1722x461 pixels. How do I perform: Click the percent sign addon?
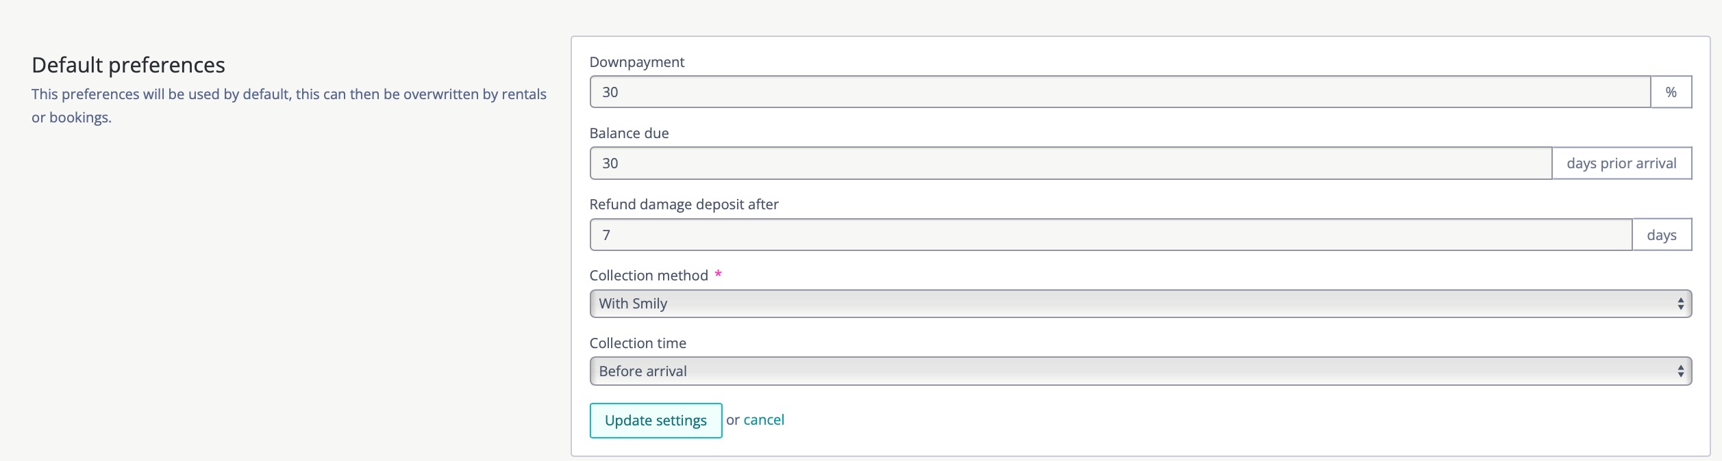(1671, 92)
